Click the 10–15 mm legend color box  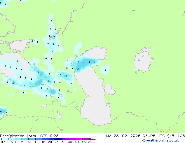[39, 139]
